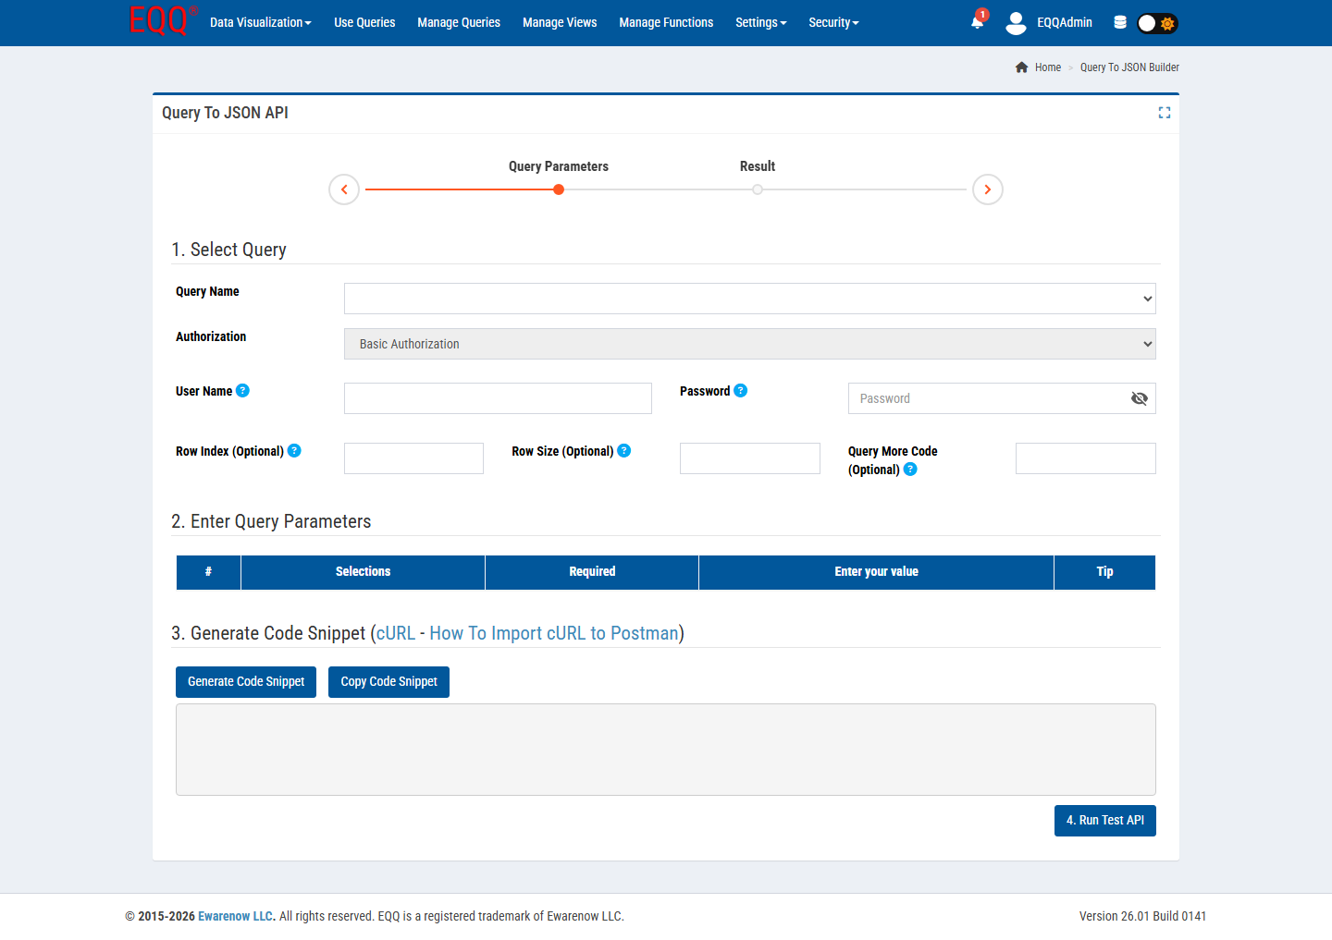The height and width of the screenshot is (940, 1332).
Task: Open the Settings menu
Action: click(760, 22)
